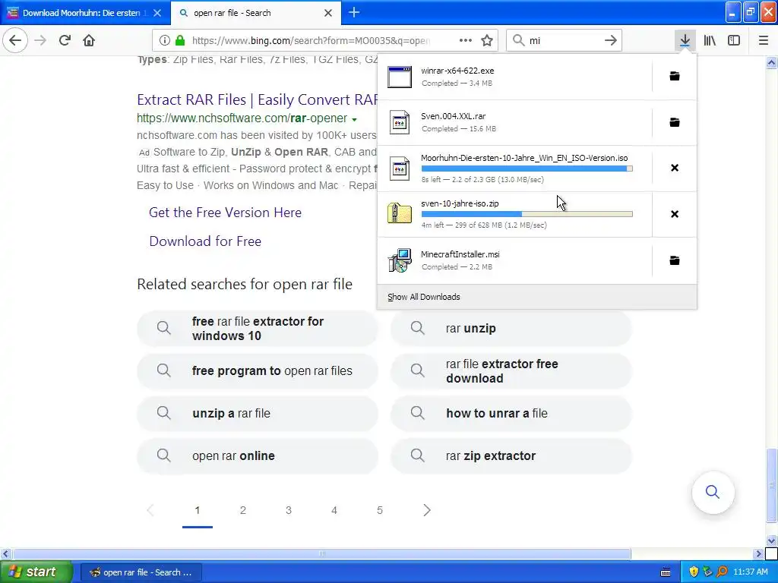The image size is (778, 583).
Task: Select the open rar file taskbar button
Action: pyautogui.click(x=141, y=572)
